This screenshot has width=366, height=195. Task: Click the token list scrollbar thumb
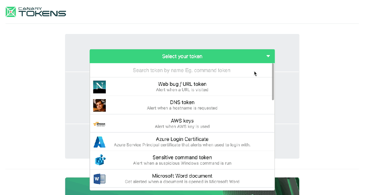tap(273, 82)
